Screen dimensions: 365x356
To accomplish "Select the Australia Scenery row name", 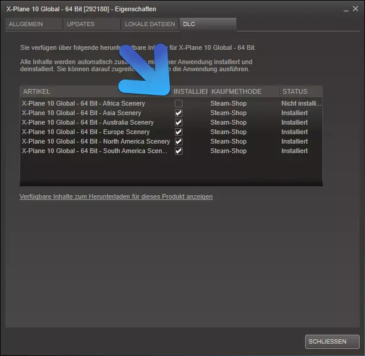I will (88, 123).
